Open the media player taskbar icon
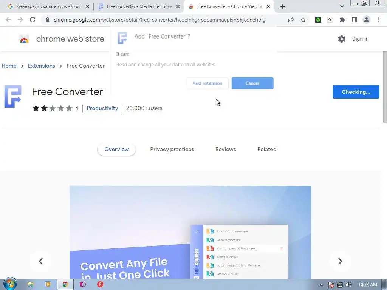Image resolution: width=387 pixels, height=290 pixels. (x=48, y=285)
